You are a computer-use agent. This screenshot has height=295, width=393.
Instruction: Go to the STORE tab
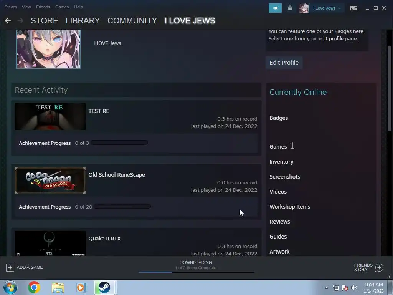(45, 21)
